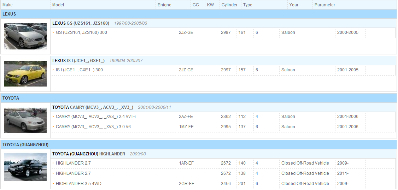Click the 1999/04-2005/07 production date
The width and height of the screenshot is (398, 190).
(126, 61)
